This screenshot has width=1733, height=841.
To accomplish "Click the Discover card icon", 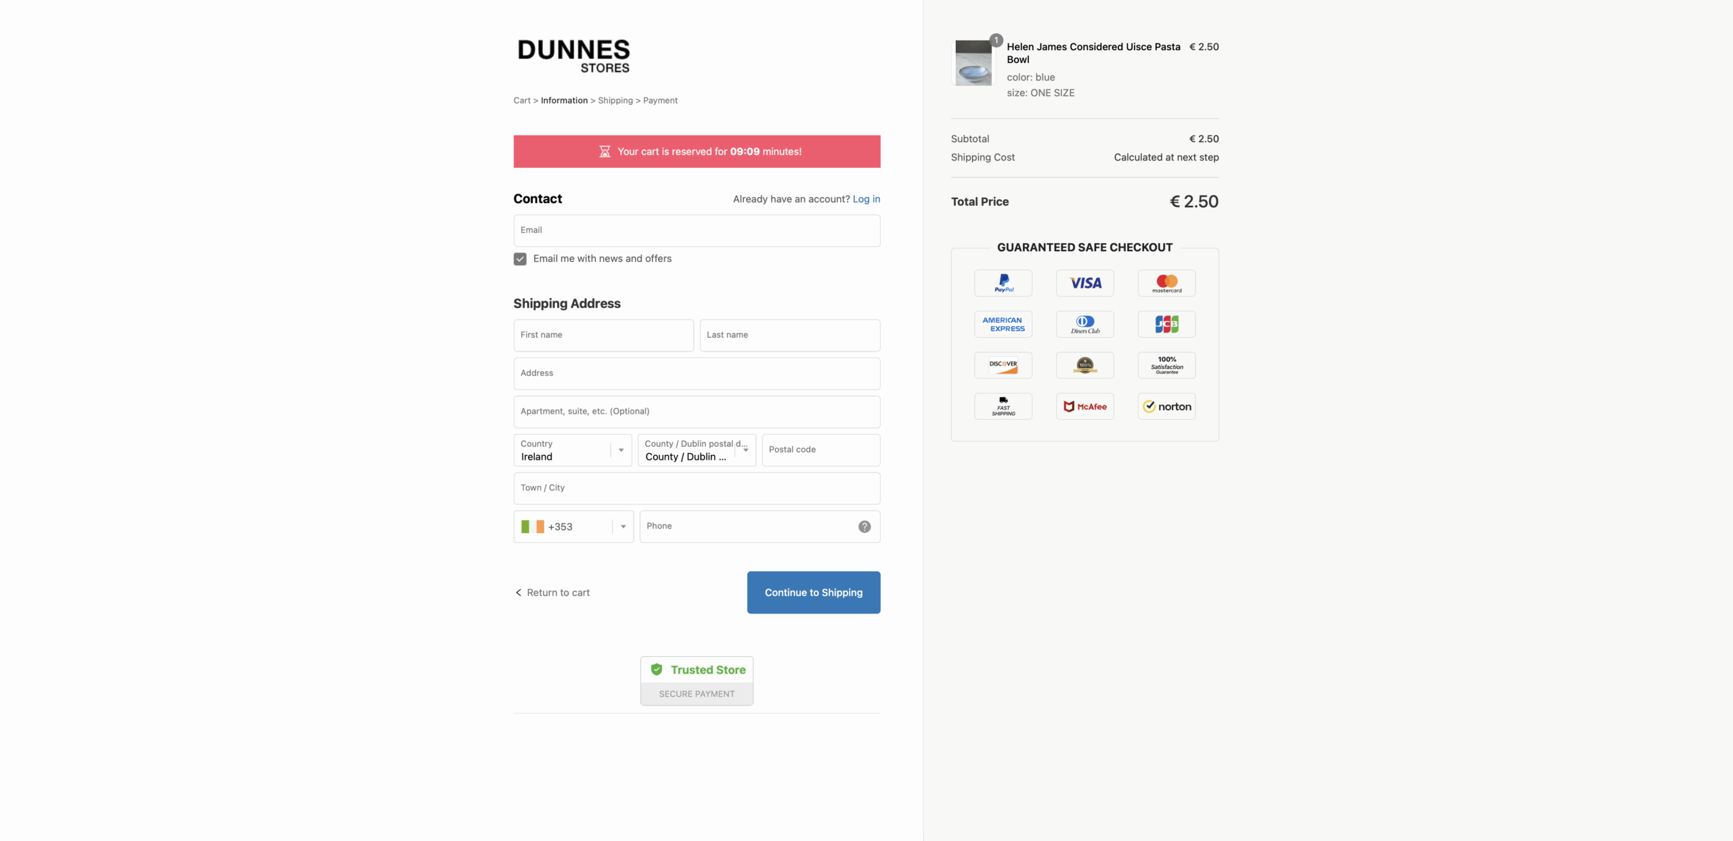I will point(1003,365).
